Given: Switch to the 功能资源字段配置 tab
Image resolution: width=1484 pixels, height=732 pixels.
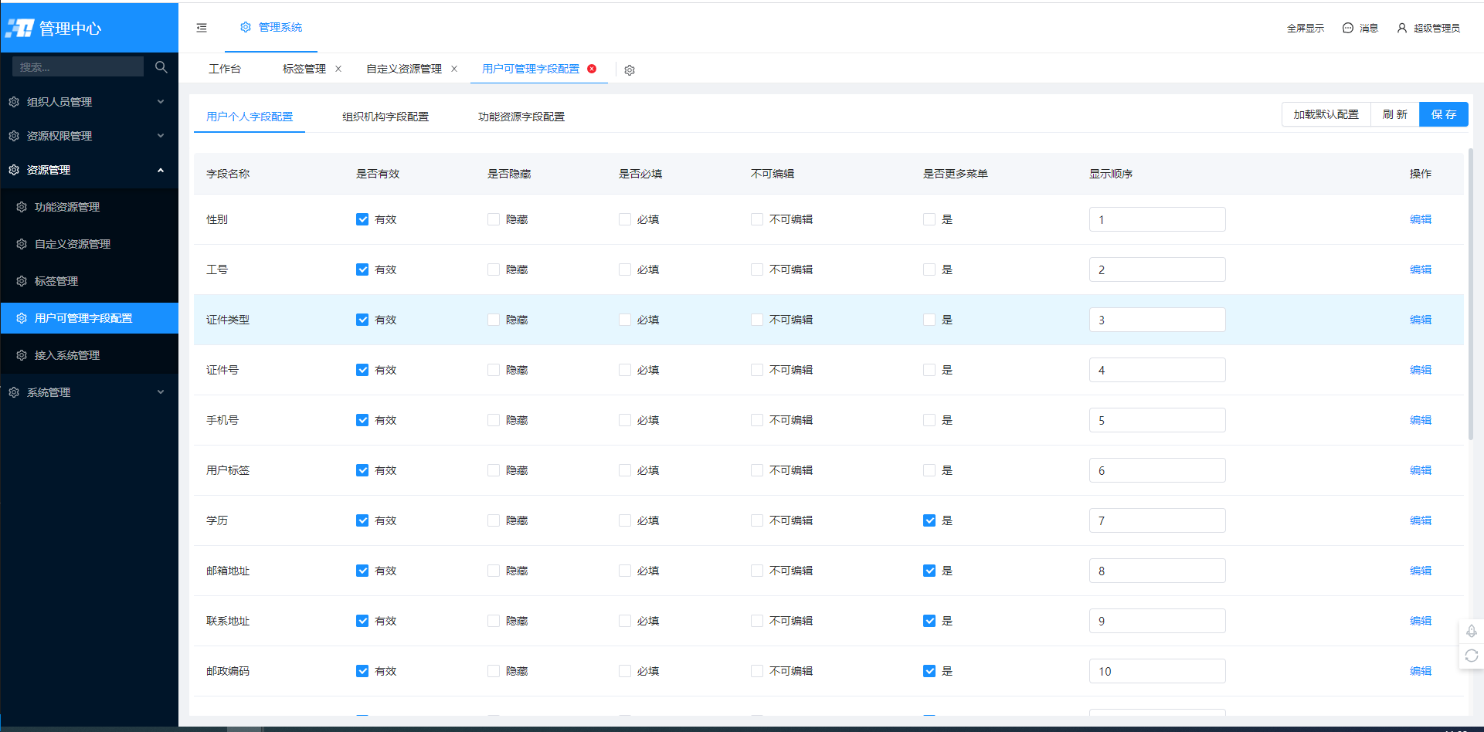Looking at the screenshot, I should [x=521, y=117].
